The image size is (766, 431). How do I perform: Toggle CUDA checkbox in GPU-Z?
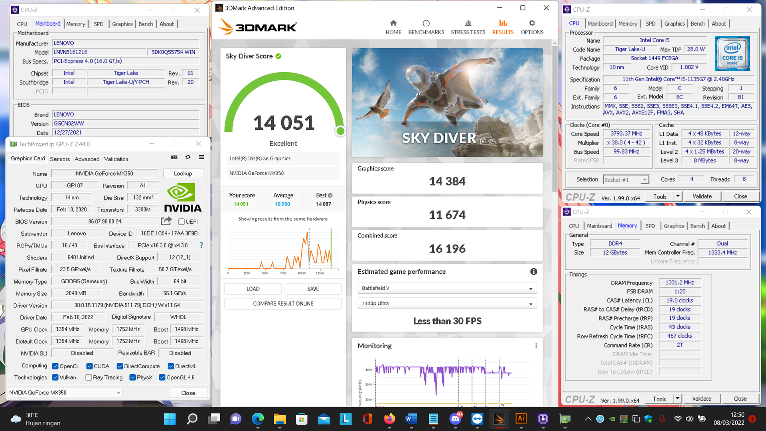point(90,366)
